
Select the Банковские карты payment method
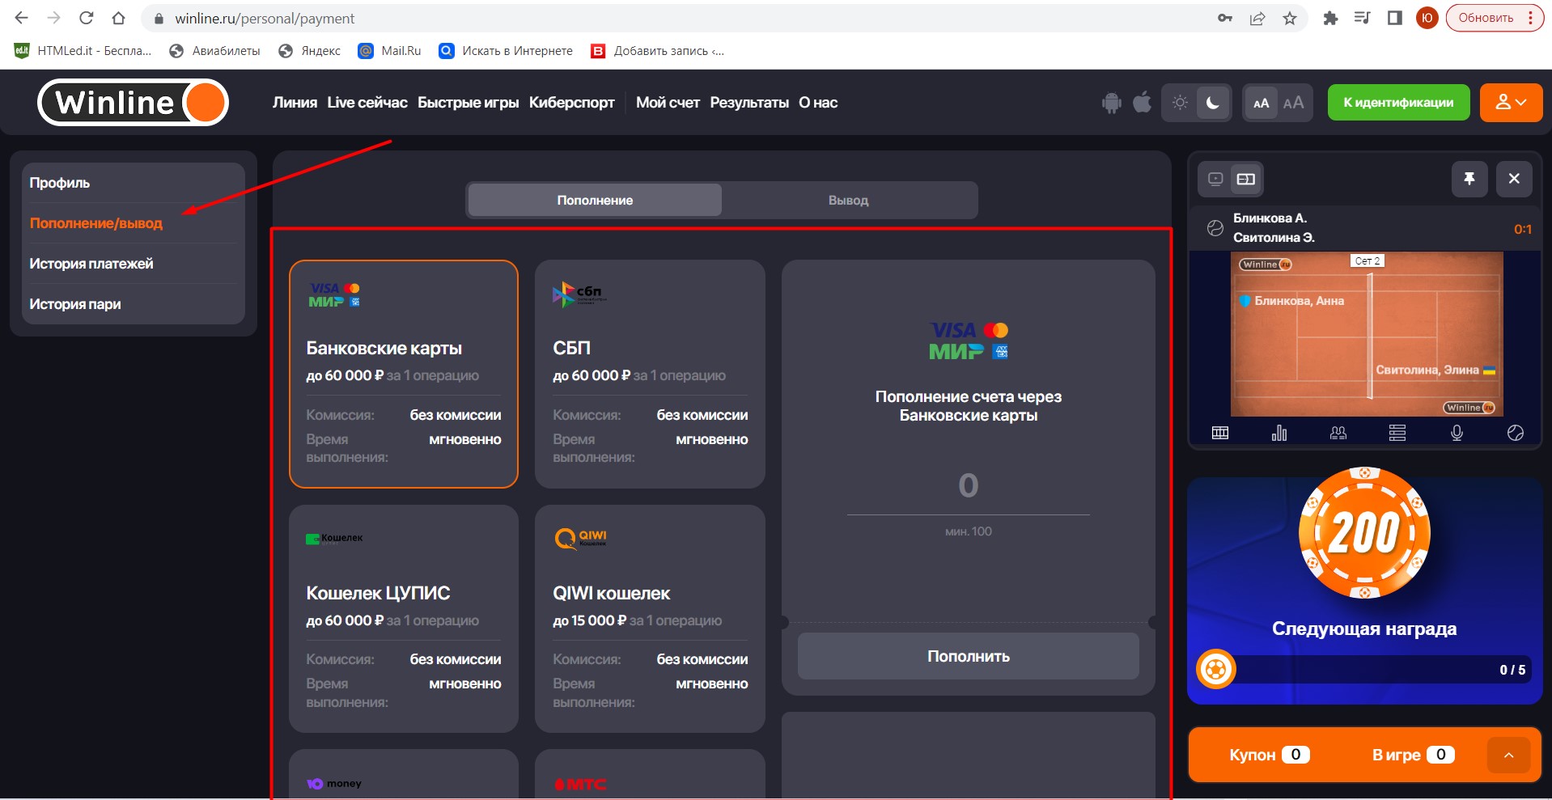(x=404, y=374)
